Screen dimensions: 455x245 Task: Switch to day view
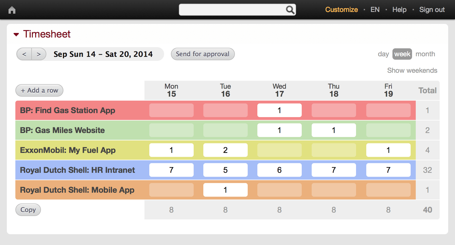[x=383, y=54]
